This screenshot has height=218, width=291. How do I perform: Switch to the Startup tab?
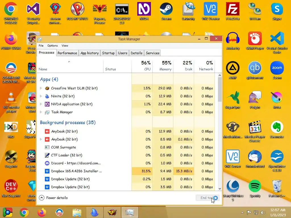point(108,53)
